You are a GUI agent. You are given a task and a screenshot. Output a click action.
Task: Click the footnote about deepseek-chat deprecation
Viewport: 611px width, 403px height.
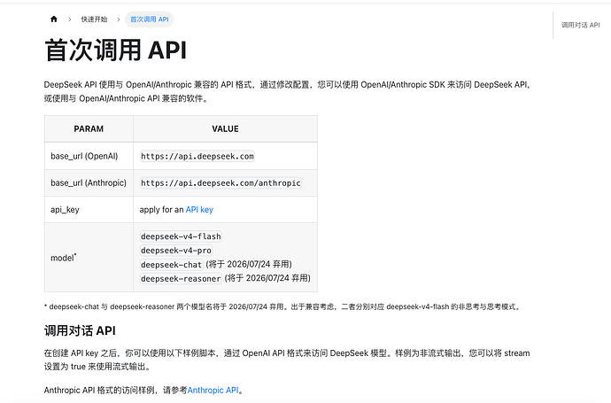click(282, 306)
